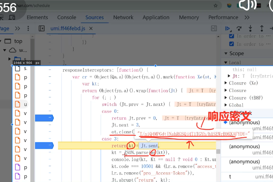
Task: Hide the navigator sidebar
Action: coord(41,28)
